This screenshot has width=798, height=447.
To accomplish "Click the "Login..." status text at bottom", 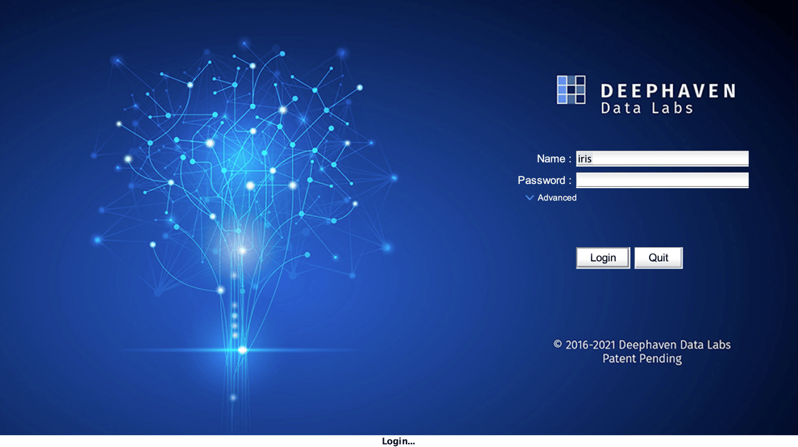I will pyautogui.click(x=398, y=441).
